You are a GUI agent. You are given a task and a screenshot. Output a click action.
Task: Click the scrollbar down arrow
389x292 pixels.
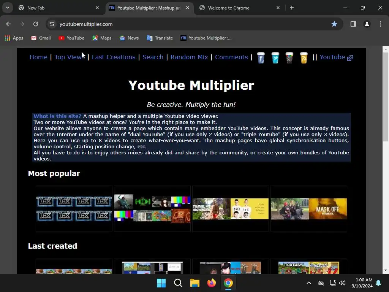pyautogui.click(x=386, y=270)
